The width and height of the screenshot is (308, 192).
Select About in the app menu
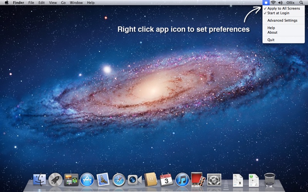pyautogui.click(x=283, y=33)
